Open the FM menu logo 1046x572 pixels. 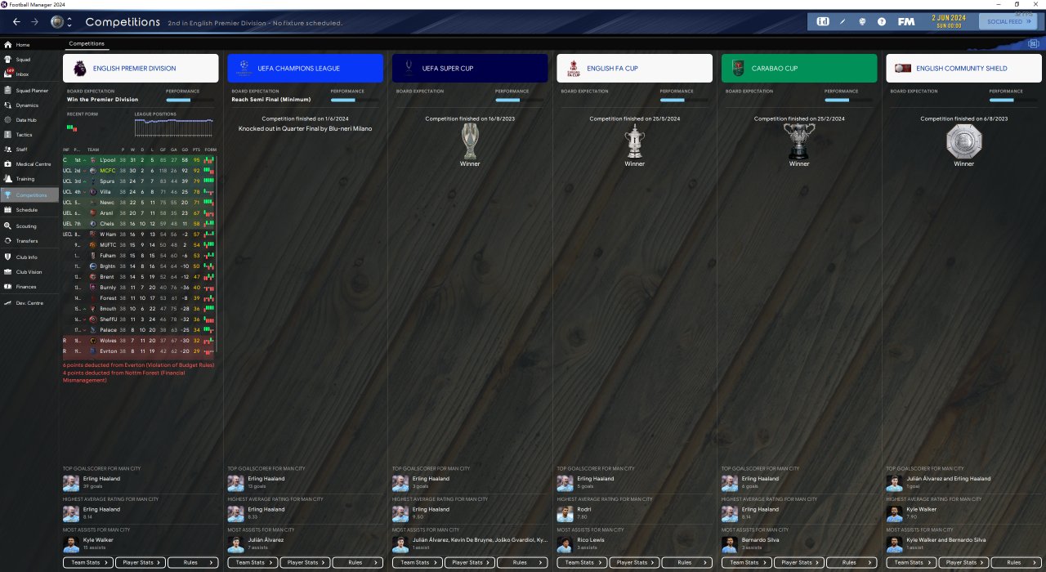906,22
